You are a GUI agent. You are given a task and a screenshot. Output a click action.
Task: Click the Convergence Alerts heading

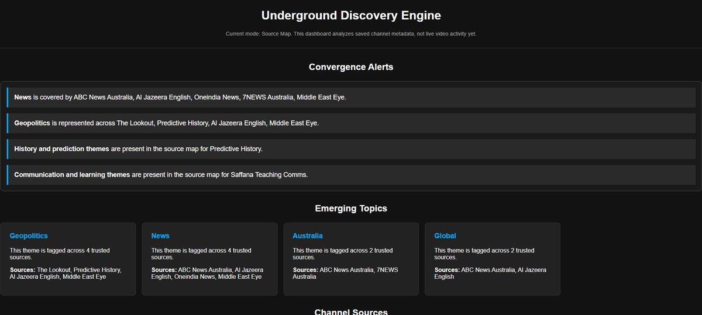coord(351,67)
